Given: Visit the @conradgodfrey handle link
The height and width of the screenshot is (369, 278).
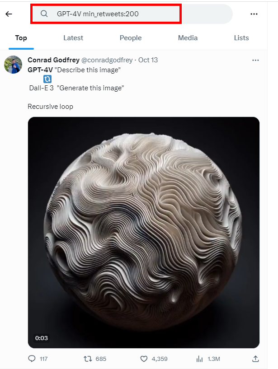Looking at the screenshot, I should [107, 60].
